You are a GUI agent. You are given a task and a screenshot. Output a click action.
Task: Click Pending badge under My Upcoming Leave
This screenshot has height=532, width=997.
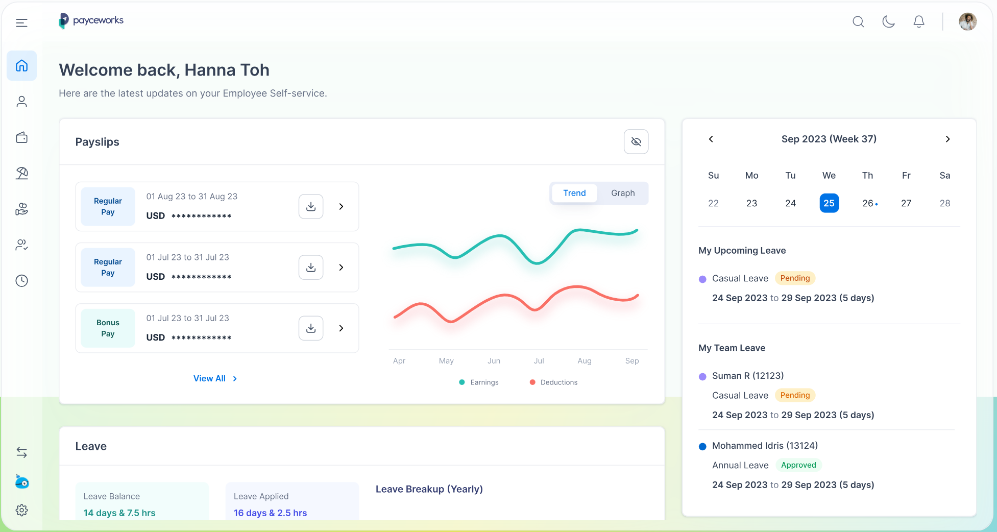click(795, 278)
